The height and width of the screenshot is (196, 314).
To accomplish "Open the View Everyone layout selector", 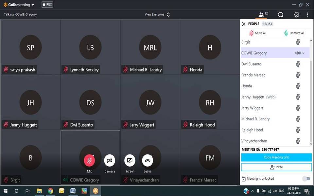I will 157,14.
